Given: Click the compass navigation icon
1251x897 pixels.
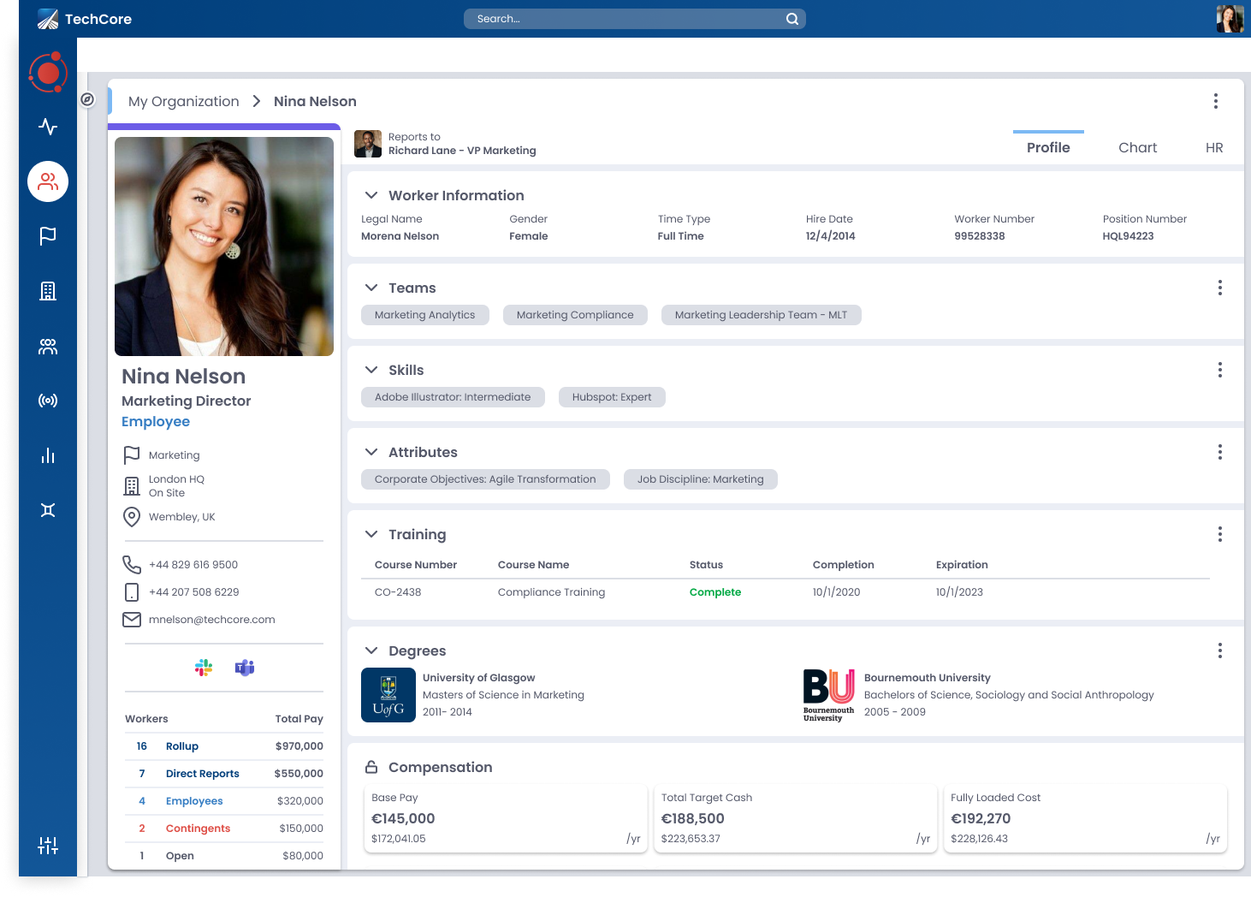Looking at the screenshot, I should 87,99.
